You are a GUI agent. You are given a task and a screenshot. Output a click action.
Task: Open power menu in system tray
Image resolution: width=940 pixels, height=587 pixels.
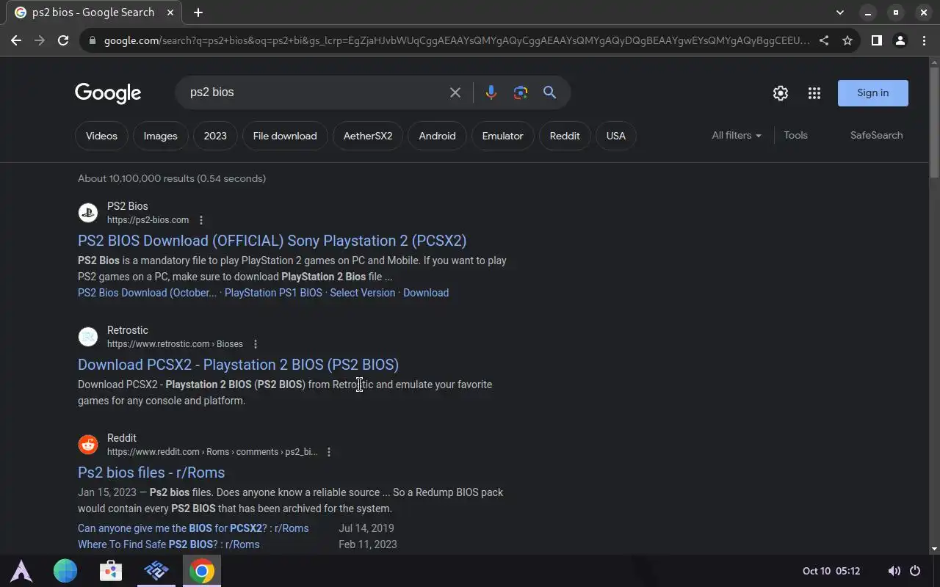915,571
